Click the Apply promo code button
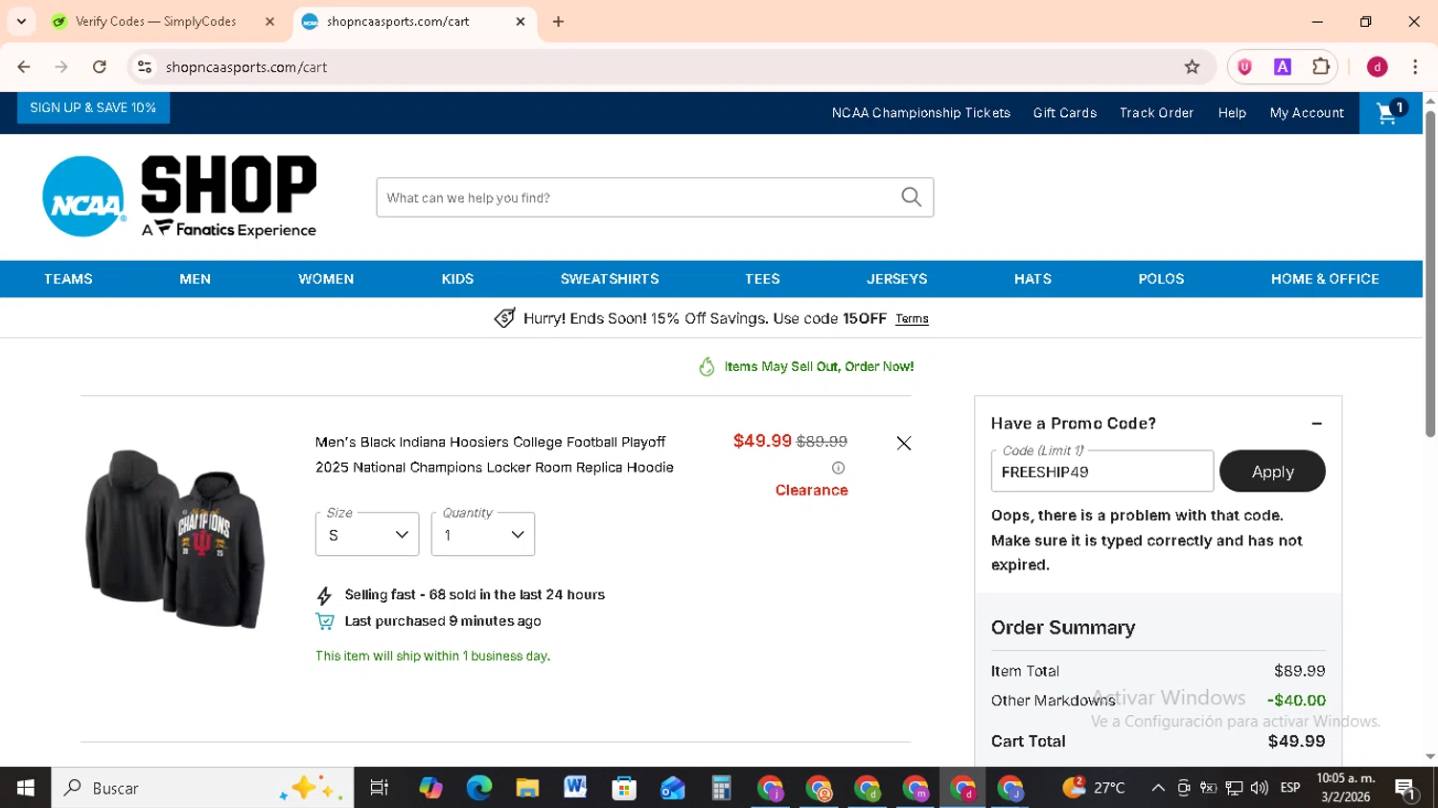 (x=1272, y=472)
